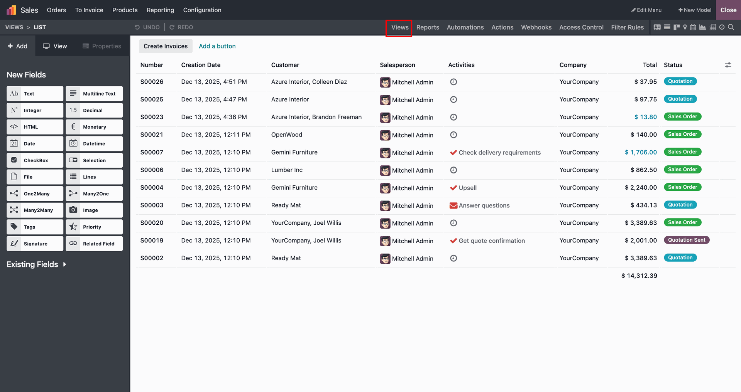Add a Date field

[x=35, y=143]
